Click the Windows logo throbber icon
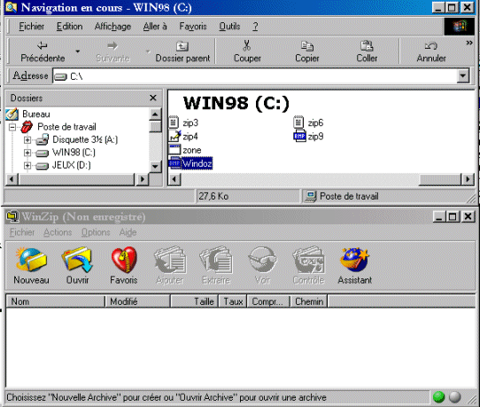Viewport: 480px width, 407px height. click(459, 27)
